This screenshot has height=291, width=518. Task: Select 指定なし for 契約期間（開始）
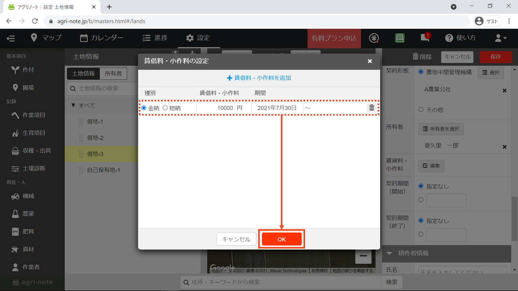click(421, 186)
